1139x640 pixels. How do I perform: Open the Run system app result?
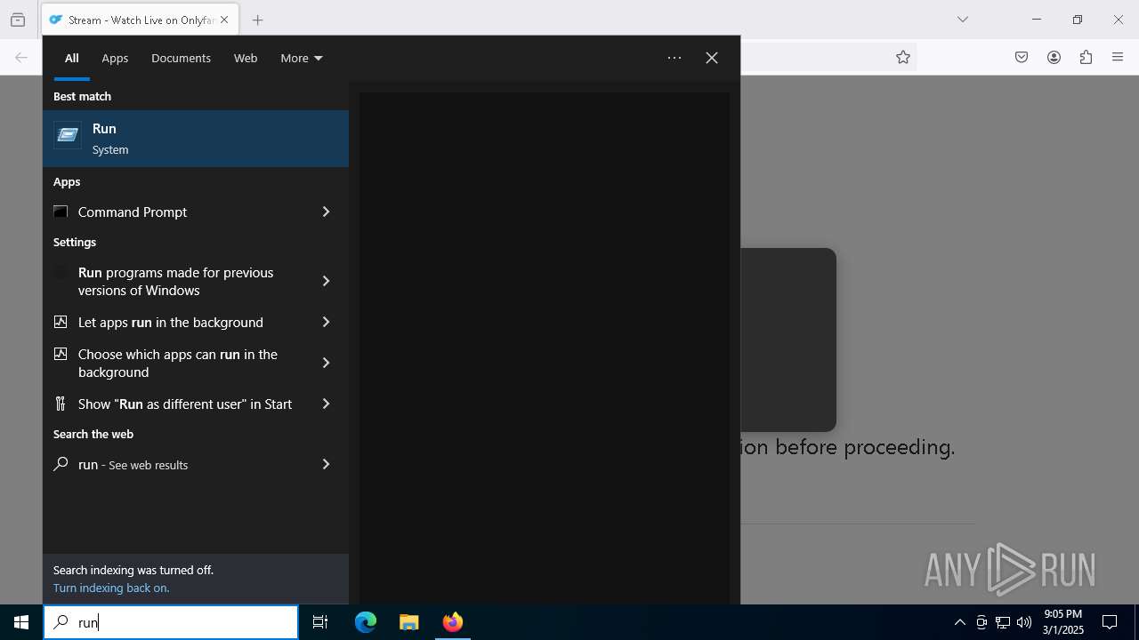[x=196, y=139]
